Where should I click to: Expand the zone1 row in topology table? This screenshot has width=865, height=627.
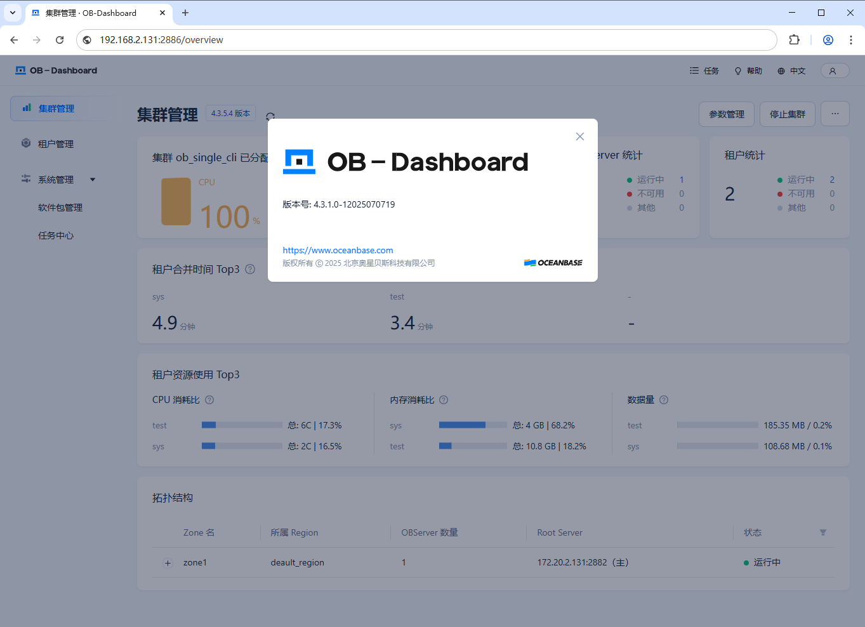coord(168,563)
